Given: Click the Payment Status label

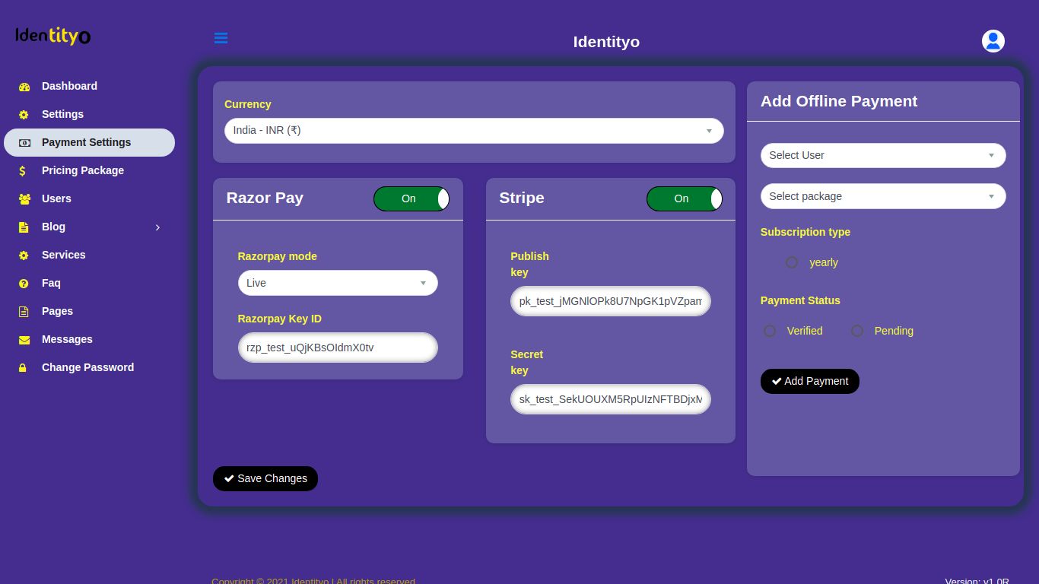Looking at the screenshot, I should [800, 300].
